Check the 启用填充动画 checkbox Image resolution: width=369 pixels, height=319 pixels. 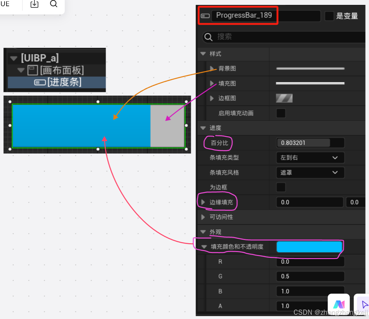pyautogui.click(x=280, y=113)
